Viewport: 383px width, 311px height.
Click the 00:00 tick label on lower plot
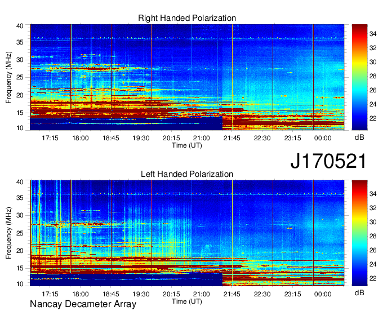tap(323, 294)
